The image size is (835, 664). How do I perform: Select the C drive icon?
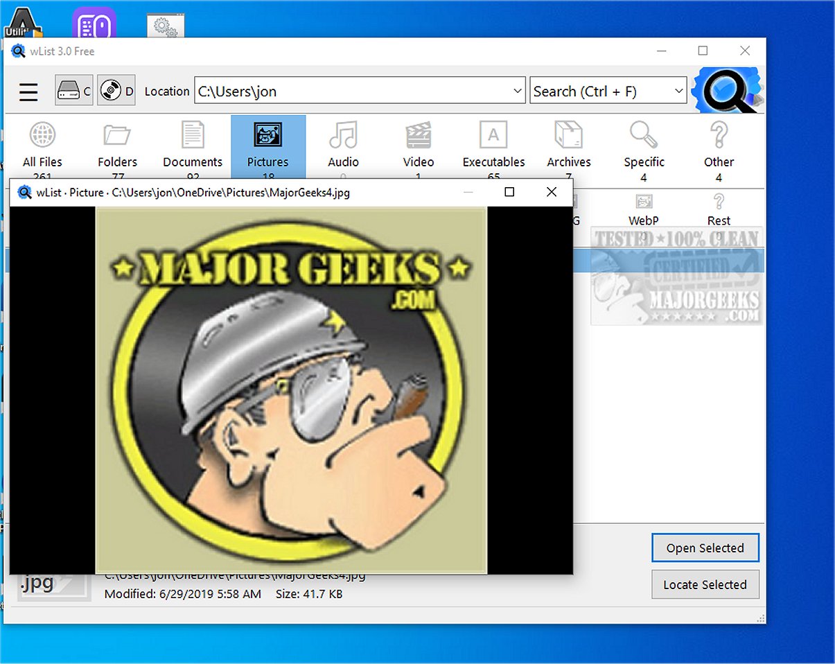click(x=74, y=91)
